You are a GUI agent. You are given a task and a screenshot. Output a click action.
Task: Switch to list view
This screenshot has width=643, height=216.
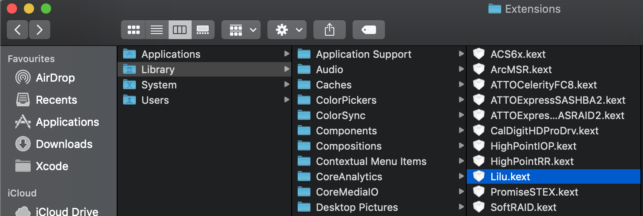coord(157,30)
